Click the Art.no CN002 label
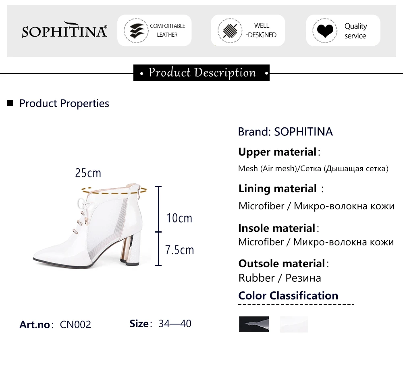The image size is (403, 368). [55, 324]
